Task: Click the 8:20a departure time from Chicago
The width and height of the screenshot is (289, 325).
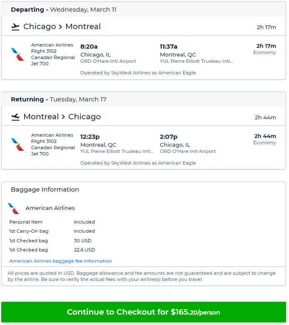Action: (89, 47)
